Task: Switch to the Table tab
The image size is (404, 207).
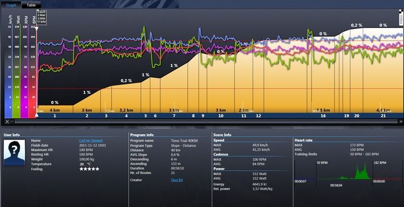Action: [31, 5]
